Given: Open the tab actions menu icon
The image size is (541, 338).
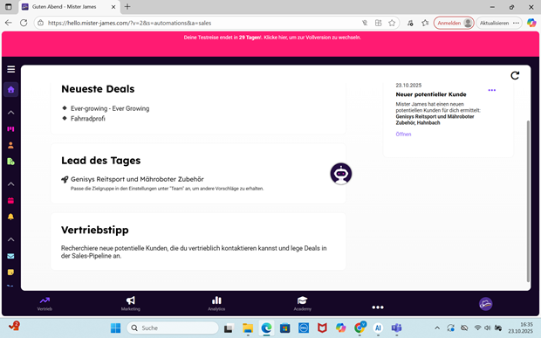Looking at the screenshot, I should [x=8, y=7].
